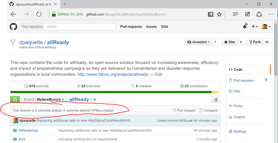The image size is (278, 143).
Task: Click the Edge share icon
Action: point(259,14)
